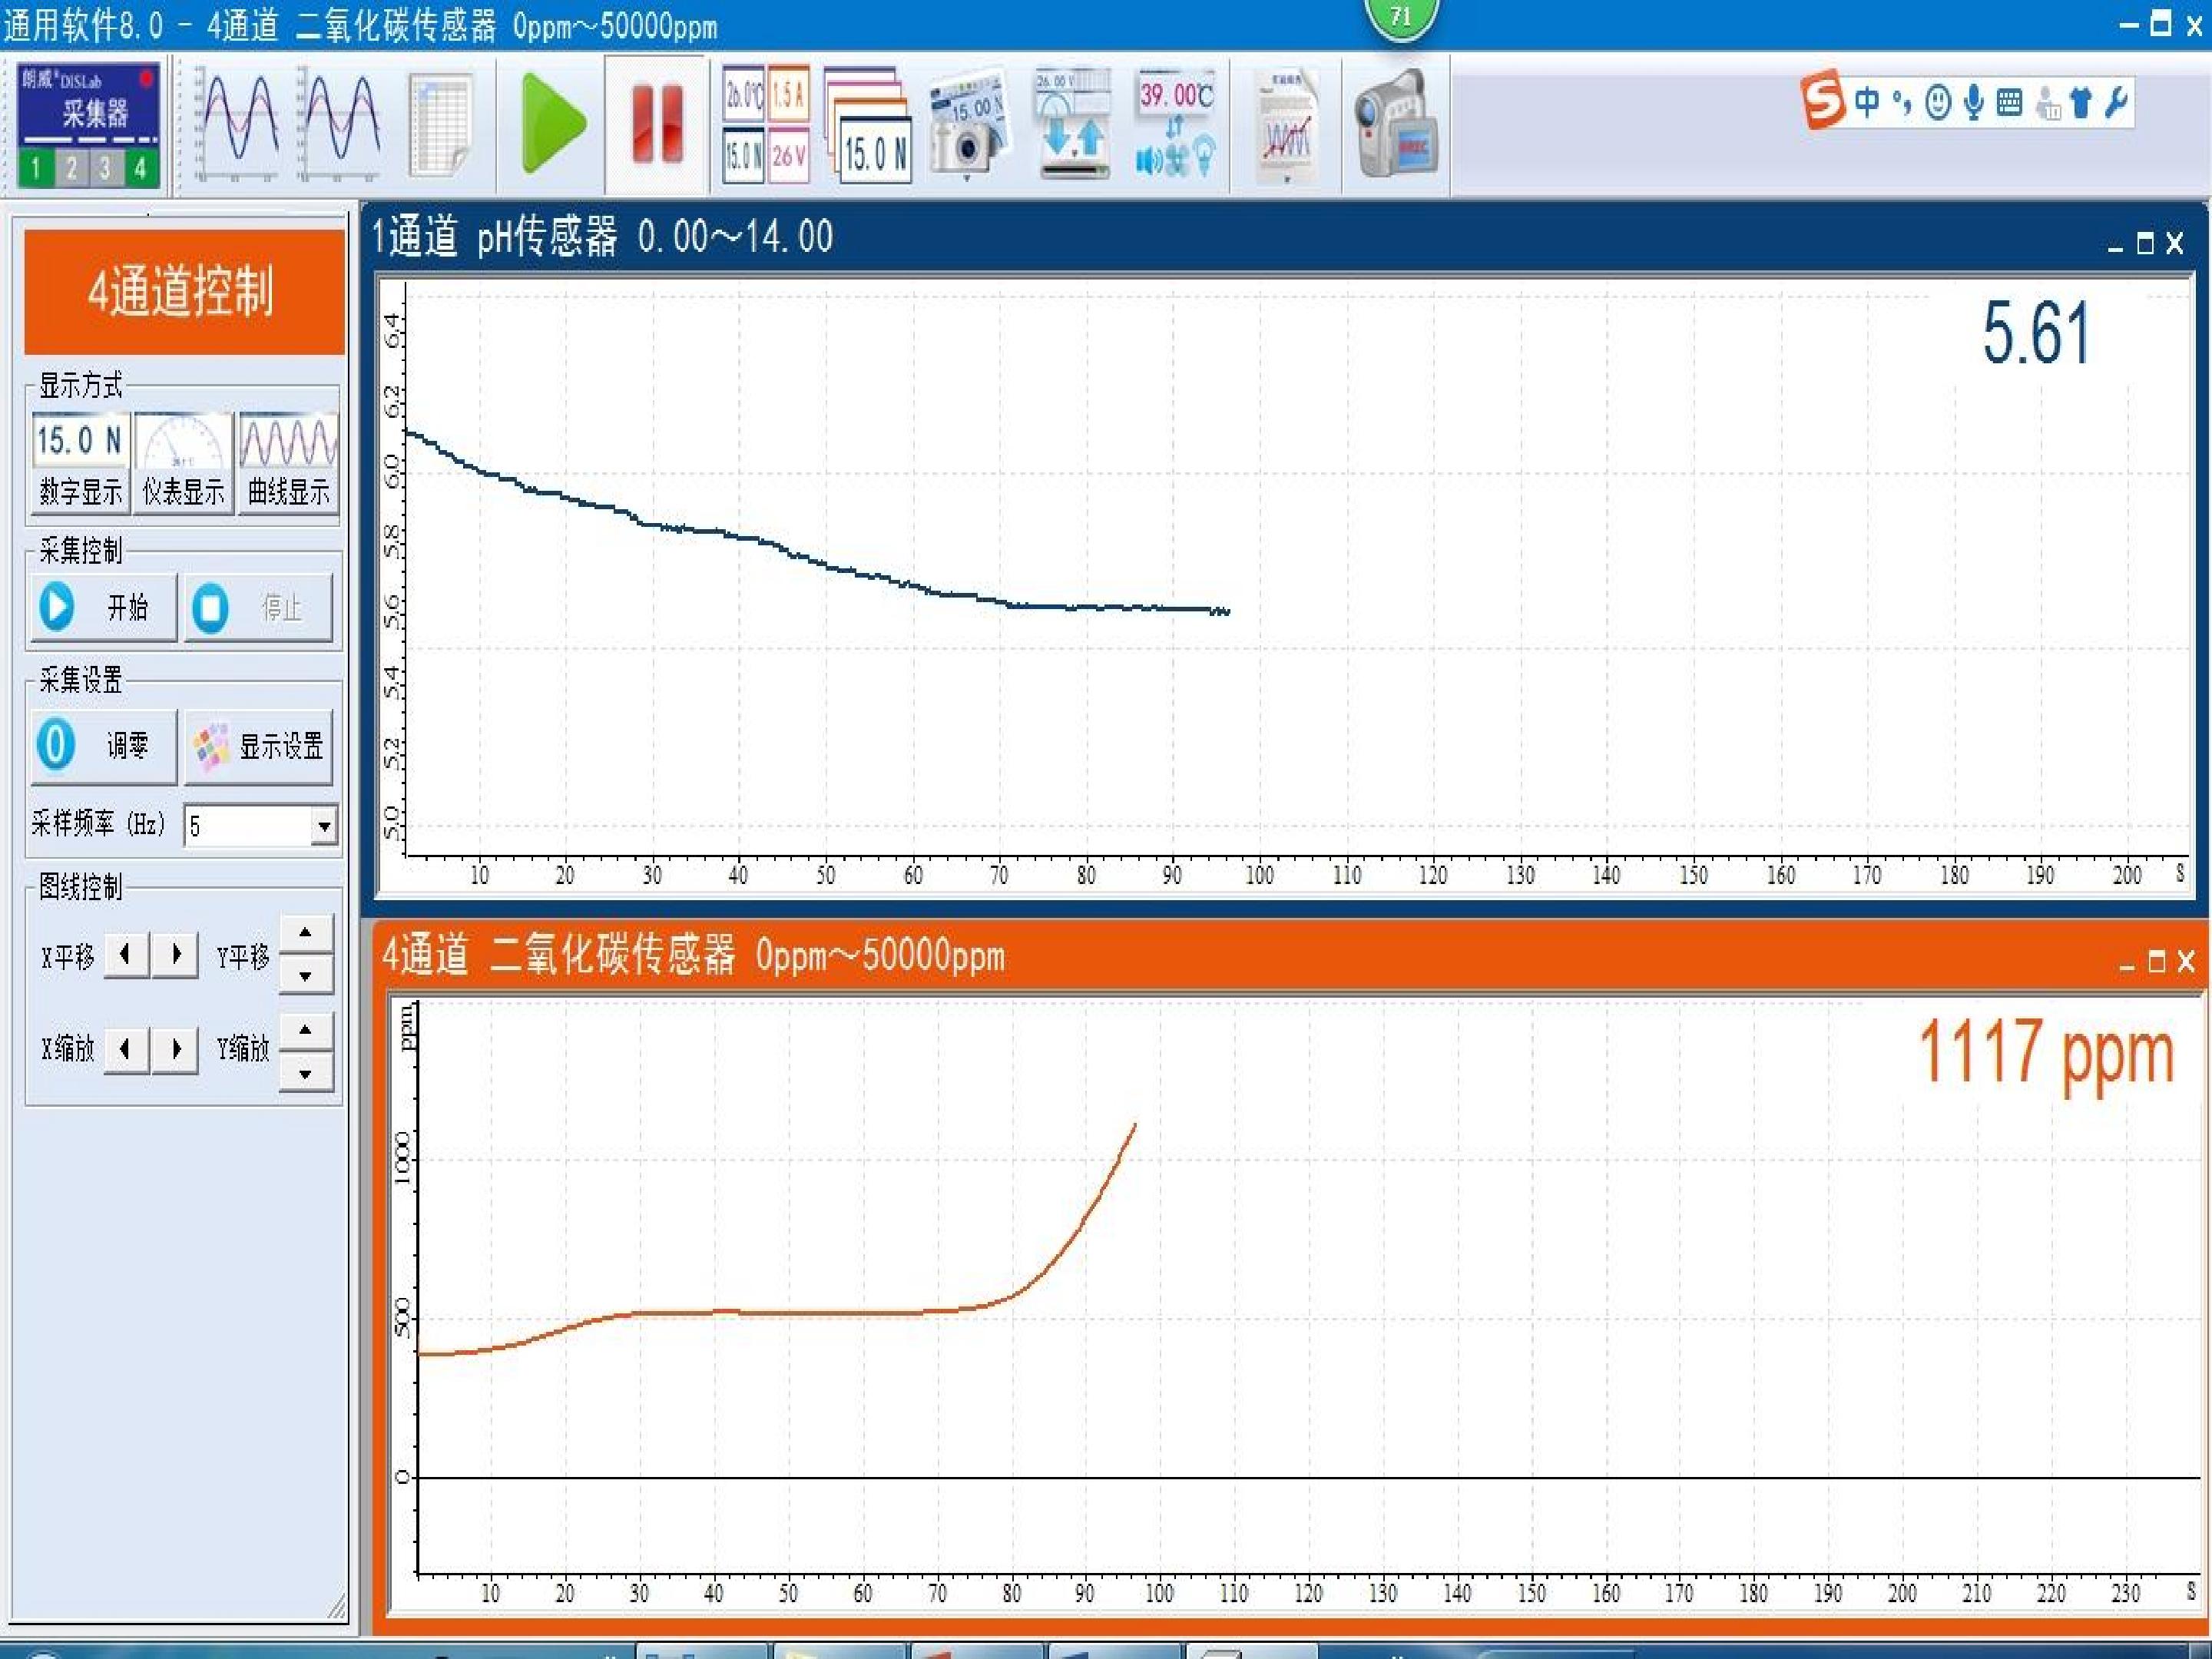The width and height of the screenshot is (2212, 1659).
Task: Select channel 4 on the collector panel
Action: pos(140,168)
